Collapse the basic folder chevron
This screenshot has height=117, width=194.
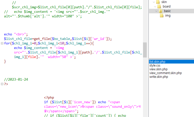coord(156,11)
